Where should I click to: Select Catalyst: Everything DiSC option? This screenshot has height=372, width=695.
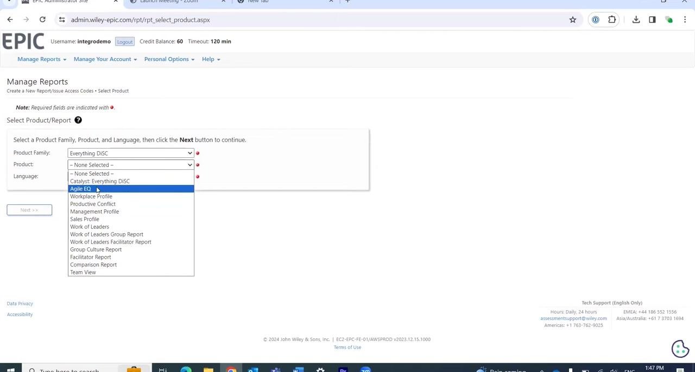(x=131, y=181)
